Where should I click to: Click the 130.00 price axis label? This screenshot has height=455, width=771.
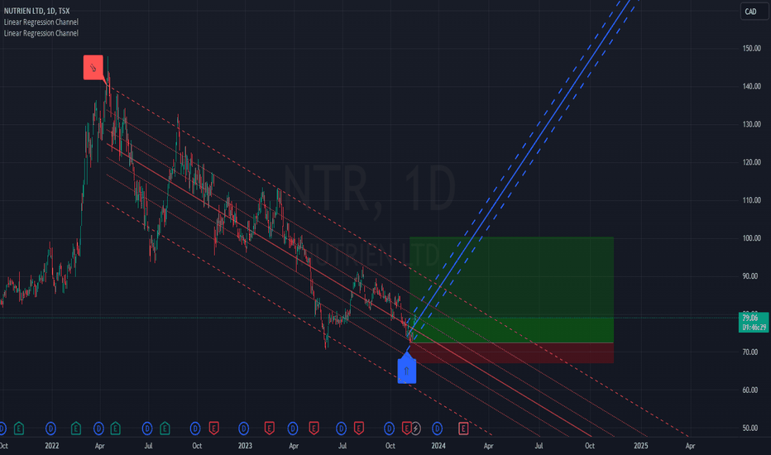tap(751, 124)
